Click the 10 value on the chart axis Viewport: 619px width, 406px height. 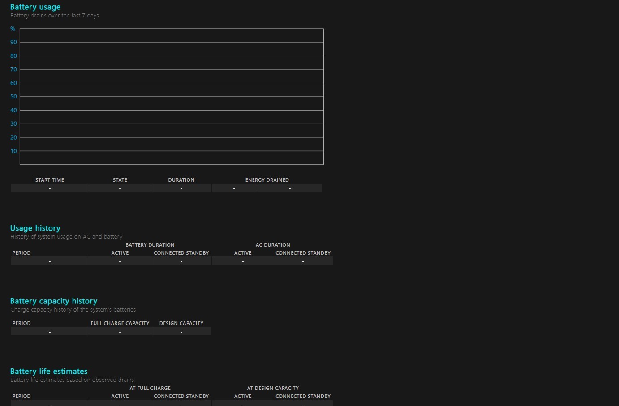pyautogui.click(x=13, y=151)
